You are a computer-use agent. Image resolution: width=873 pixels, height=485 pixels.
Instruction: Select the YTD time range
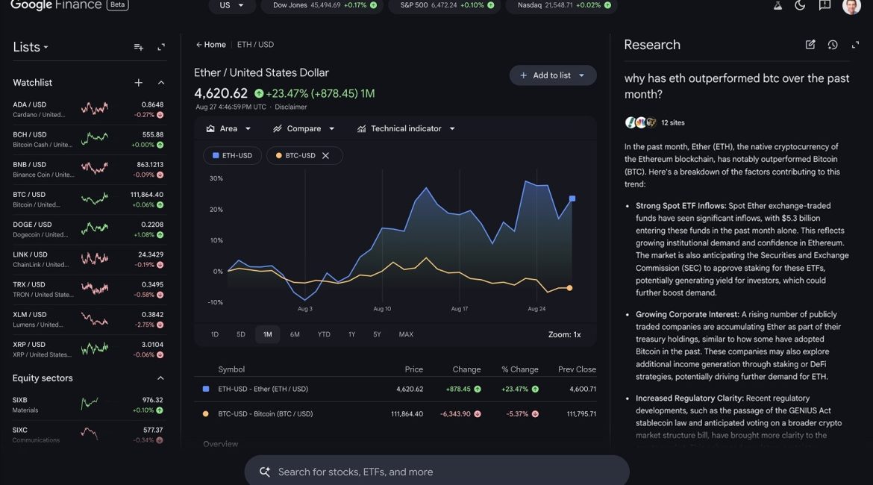click(x=324, y=335)
